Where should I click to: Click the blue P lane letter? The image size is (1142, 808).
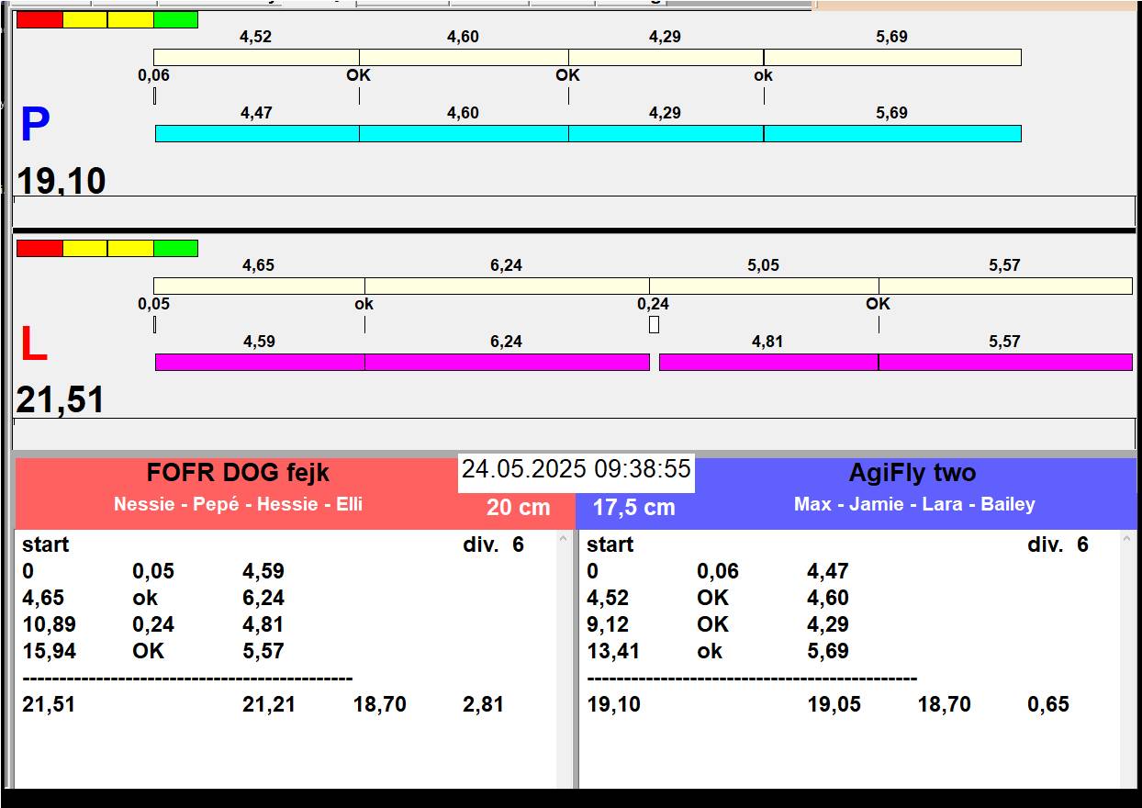(x=35, y=126)
